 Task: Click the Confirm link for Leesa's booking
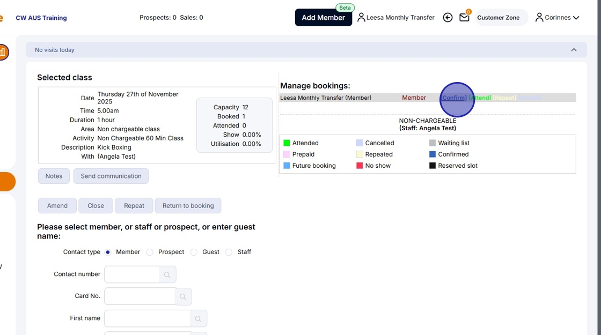tap(454, 98)
